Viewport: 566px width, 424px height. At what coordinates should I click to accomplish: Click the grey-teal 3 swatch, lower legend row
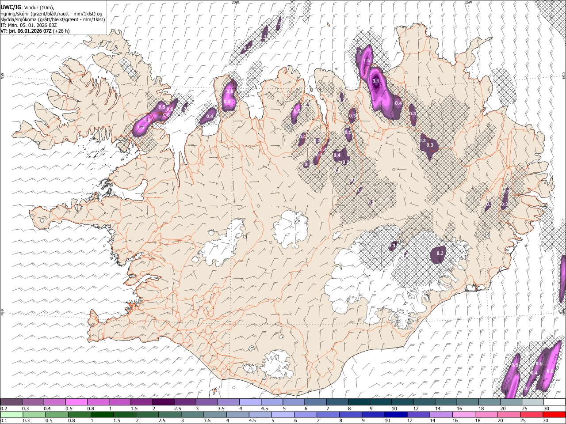(192, 414)
